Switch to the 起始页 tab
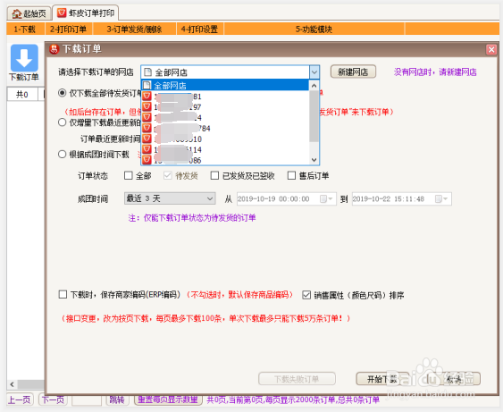The width and height of the screenshot is (503, 412). [29, 13]
